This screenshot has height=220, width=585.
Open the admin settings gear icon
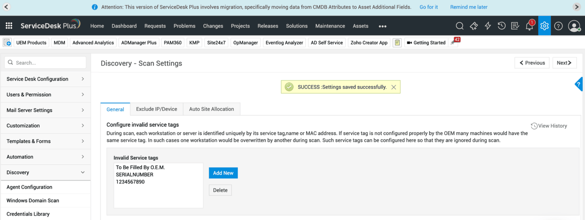pyautogui.click(x=544, y=26)
